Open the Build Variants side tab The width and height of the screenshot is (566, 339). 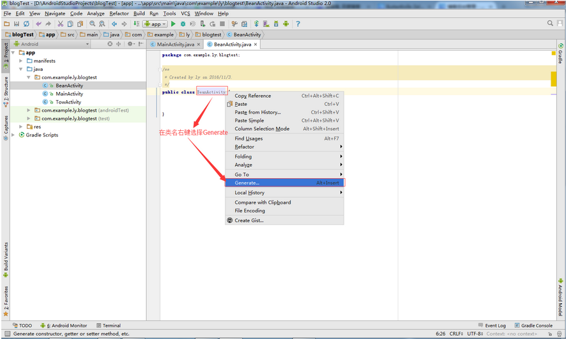5,260
